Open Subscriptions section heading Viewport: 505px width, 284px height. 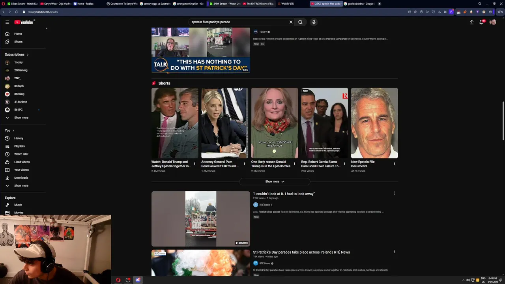[x=17, y=54]
